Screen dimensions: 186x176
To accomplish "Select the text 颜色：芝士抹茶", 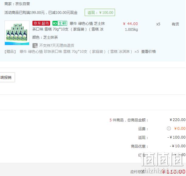I will (45, 37).
